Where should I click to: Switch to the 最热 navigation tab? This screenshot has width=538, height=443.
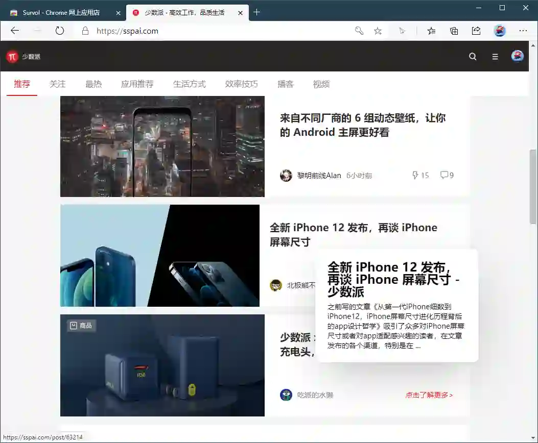pos(93,84)
